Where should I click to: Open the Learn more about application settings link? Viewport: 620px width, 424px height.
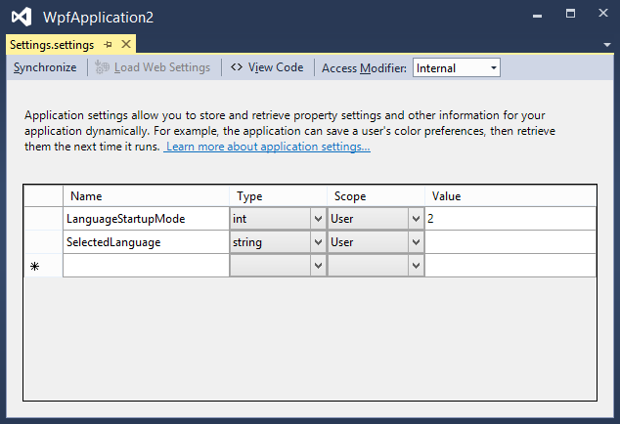coord(267,147)
